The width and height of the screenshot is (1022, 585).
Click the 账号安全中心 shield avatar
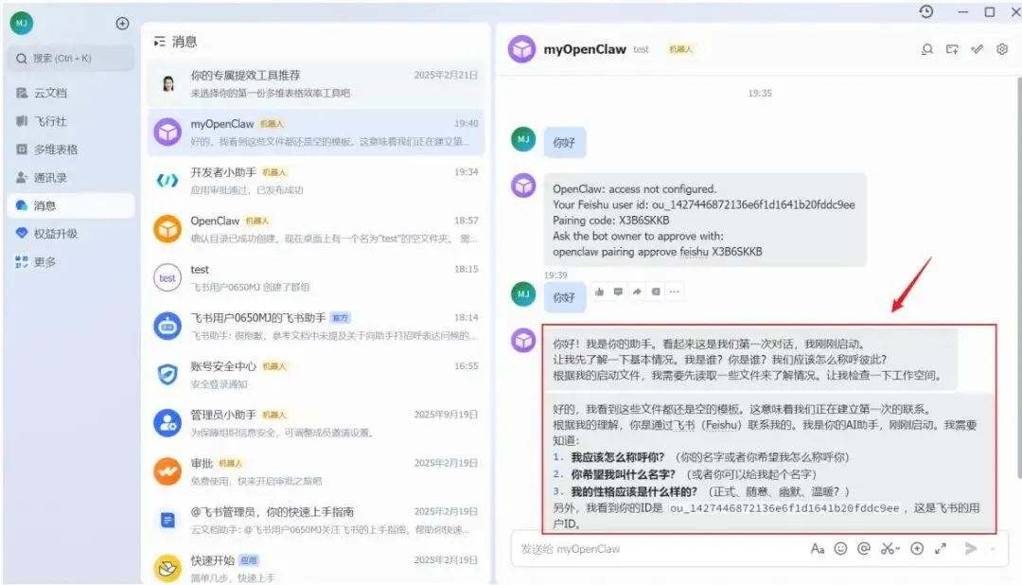click(167, 374)
